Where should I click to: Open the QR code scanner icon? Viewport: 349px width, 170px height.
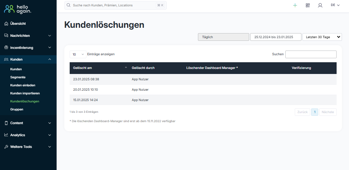click(308, 5)
